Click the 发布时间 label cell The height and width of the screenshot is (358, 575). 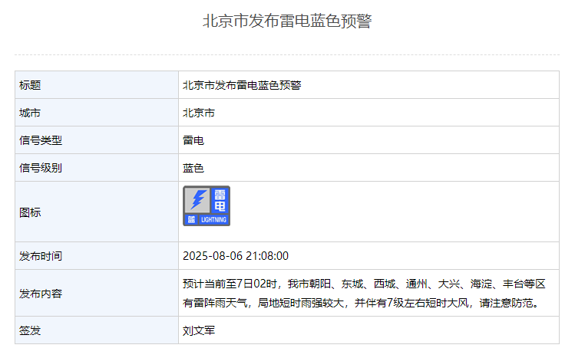tap(97, 256)
